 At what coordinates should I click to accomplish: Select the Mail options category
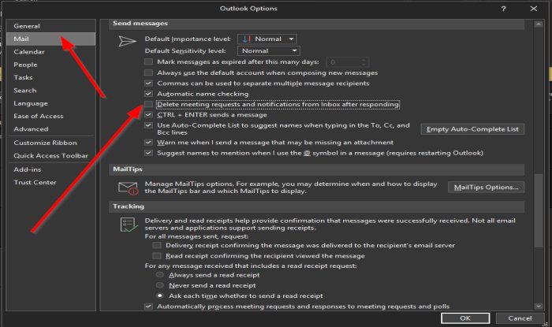pos(51,39)
